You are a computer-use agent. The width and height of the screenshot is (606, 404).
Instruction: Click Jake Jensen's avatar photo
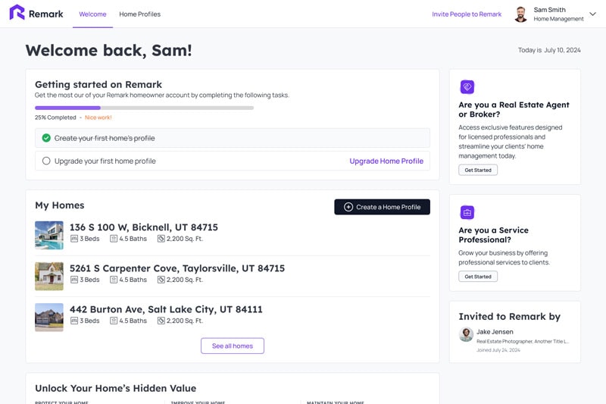pos(466,334)
